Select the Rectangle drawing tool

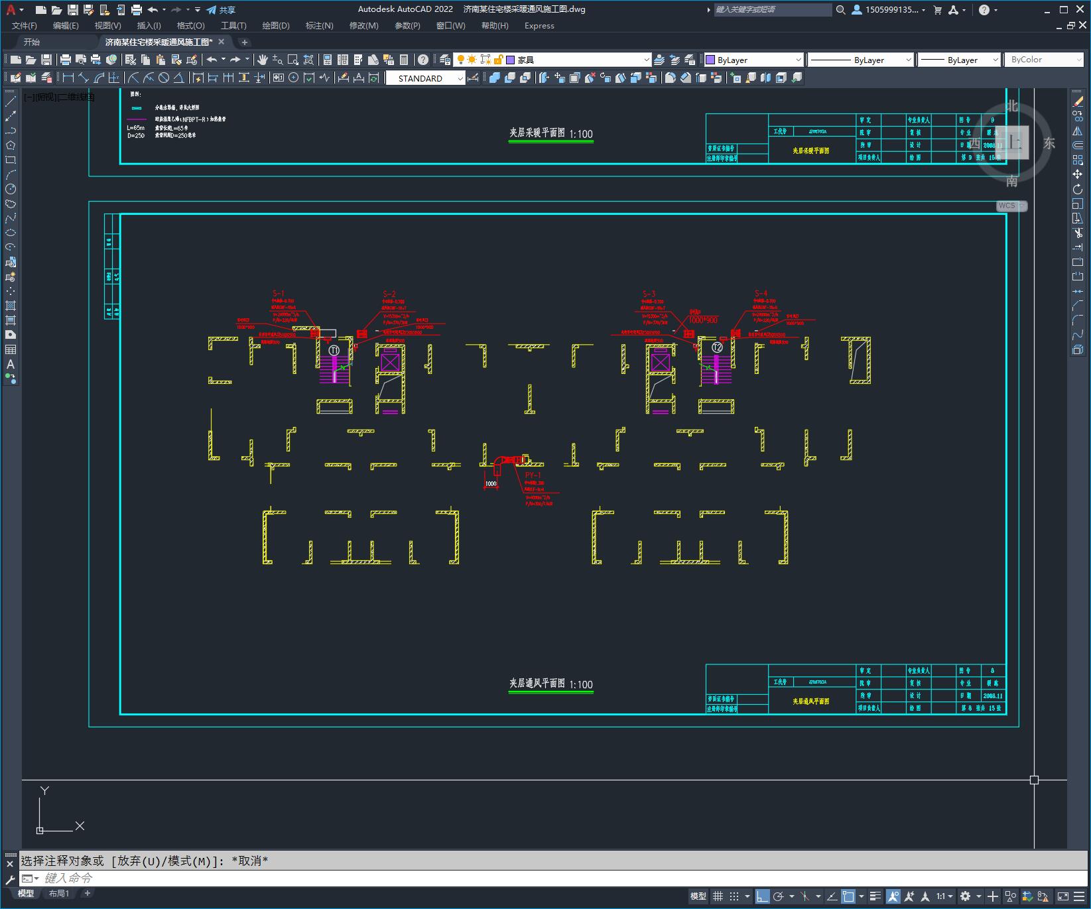coord(11,160)
